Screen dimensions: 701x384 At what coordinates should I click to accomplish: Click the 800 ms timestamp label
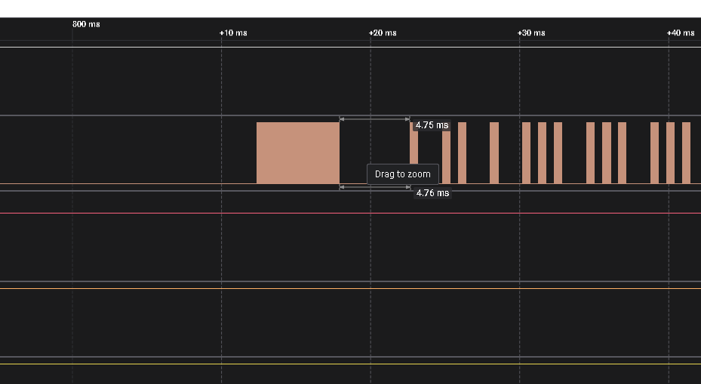(86, 24)
